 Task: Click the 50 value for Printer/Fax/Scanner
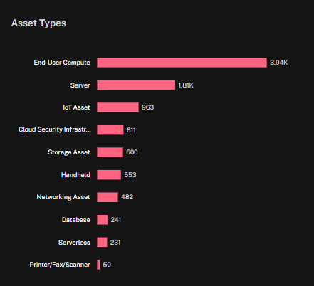click(x=107, y=265)
